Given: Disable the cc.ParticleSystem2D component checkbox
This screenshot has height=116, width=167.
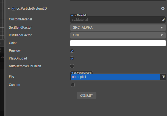Looking at the screenshot, I should pyautogui.click(x=13, y=9).
